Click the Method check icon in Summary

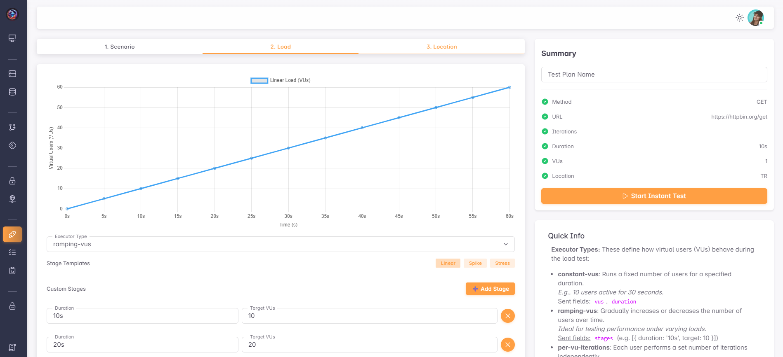[545, 102]
